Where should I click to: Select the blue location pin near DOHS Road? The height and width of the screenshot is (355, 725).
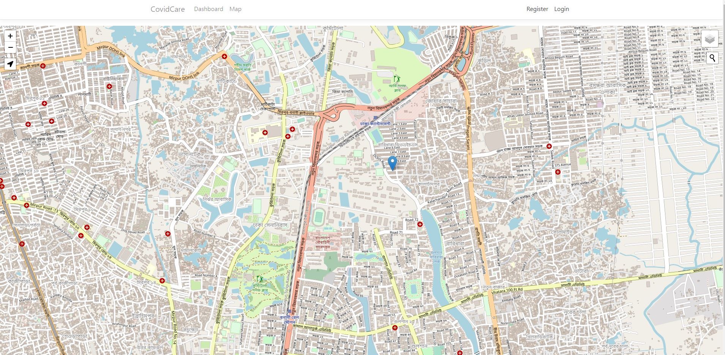tap(392, 163)
